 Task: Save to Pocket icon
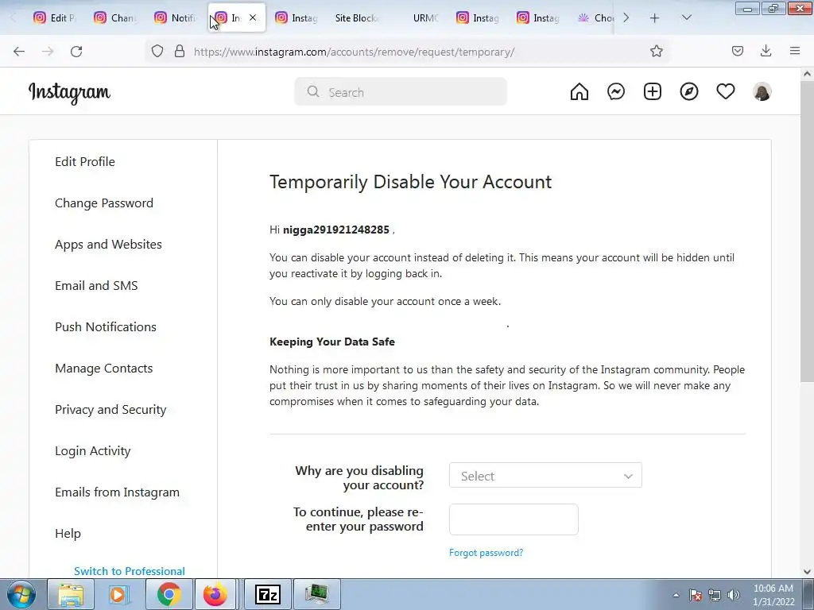(737, 51)
